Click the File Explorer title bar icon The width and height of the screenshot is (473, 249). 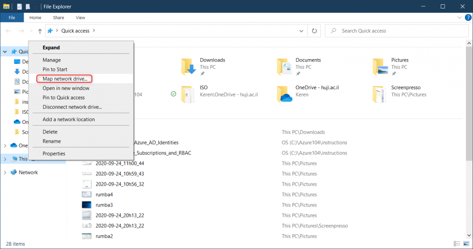point(6,6)
